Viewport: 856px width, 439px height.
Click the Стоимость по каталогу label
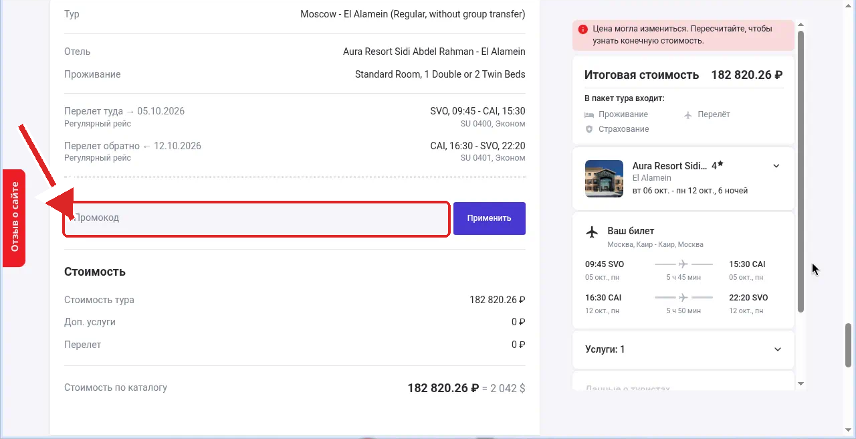116,387
